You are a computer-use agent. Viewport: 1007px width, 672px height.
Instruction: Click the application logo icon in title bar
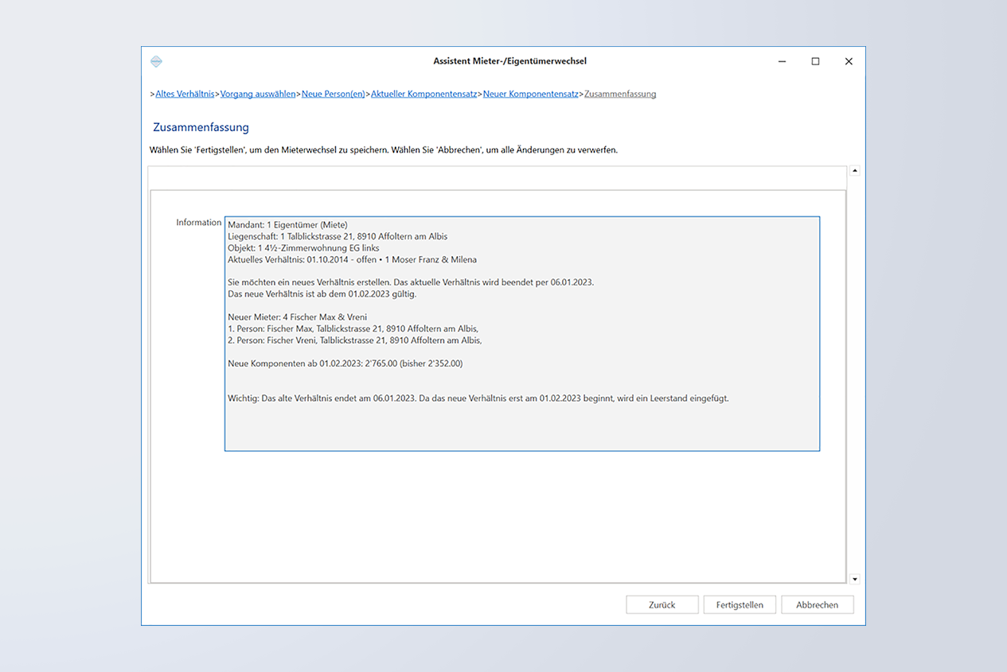156,61
